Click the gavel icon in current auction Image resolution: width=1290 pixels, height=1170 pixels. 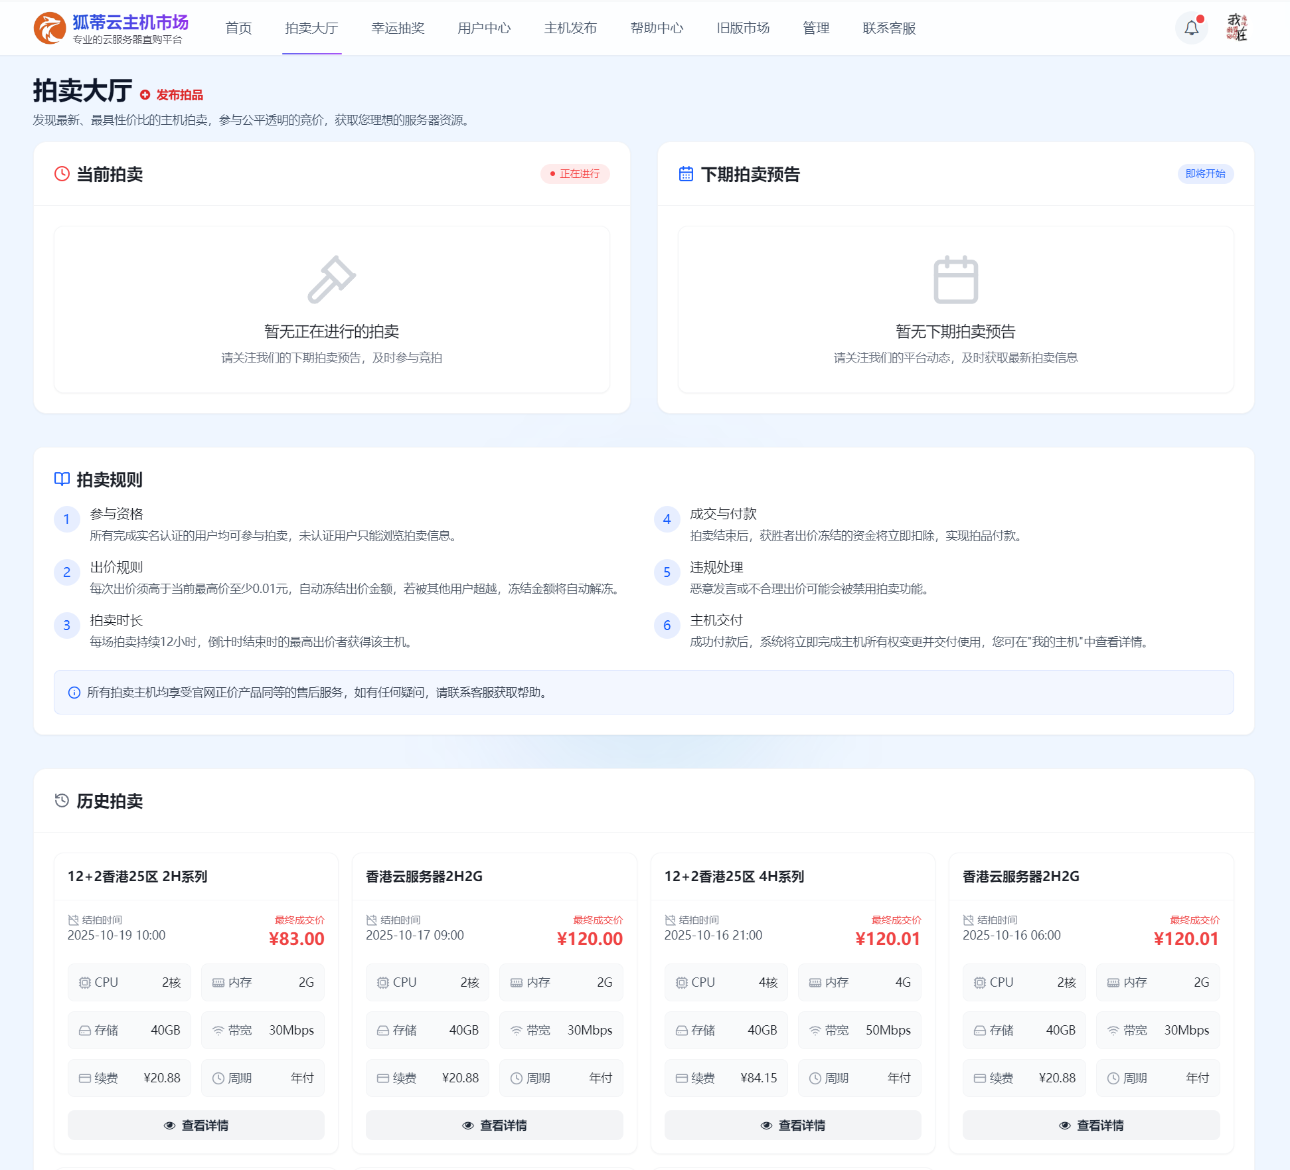click(x=331, y=280)
